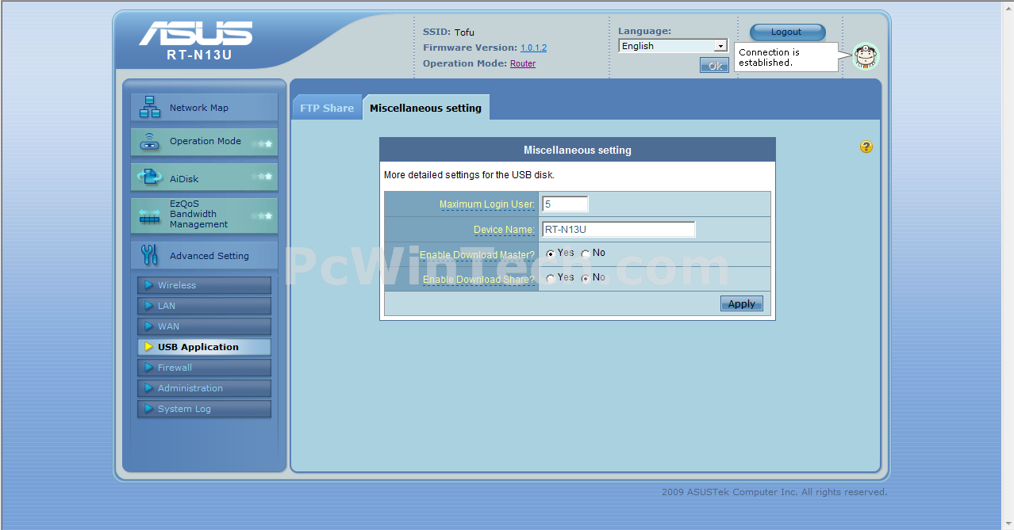
Task: Select the Miscellaneous setting tab
Action: (x=425, y=108)
